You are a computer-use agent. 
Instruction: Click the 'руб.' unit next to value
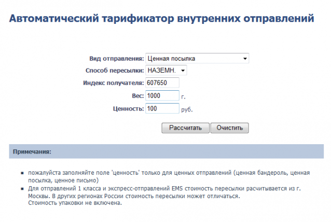pyautogui.click(x=187, y=109)
